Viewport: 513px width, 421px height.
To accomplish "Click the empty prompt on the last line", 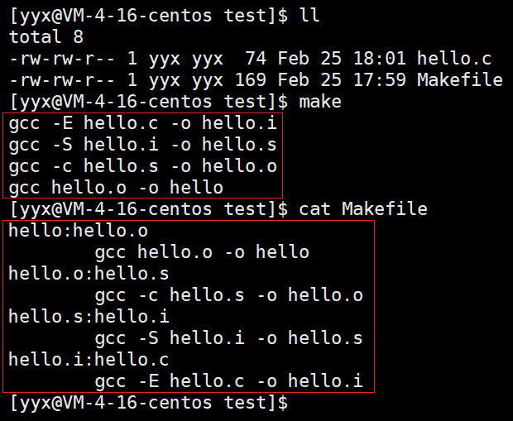I will tap(149, 403).
